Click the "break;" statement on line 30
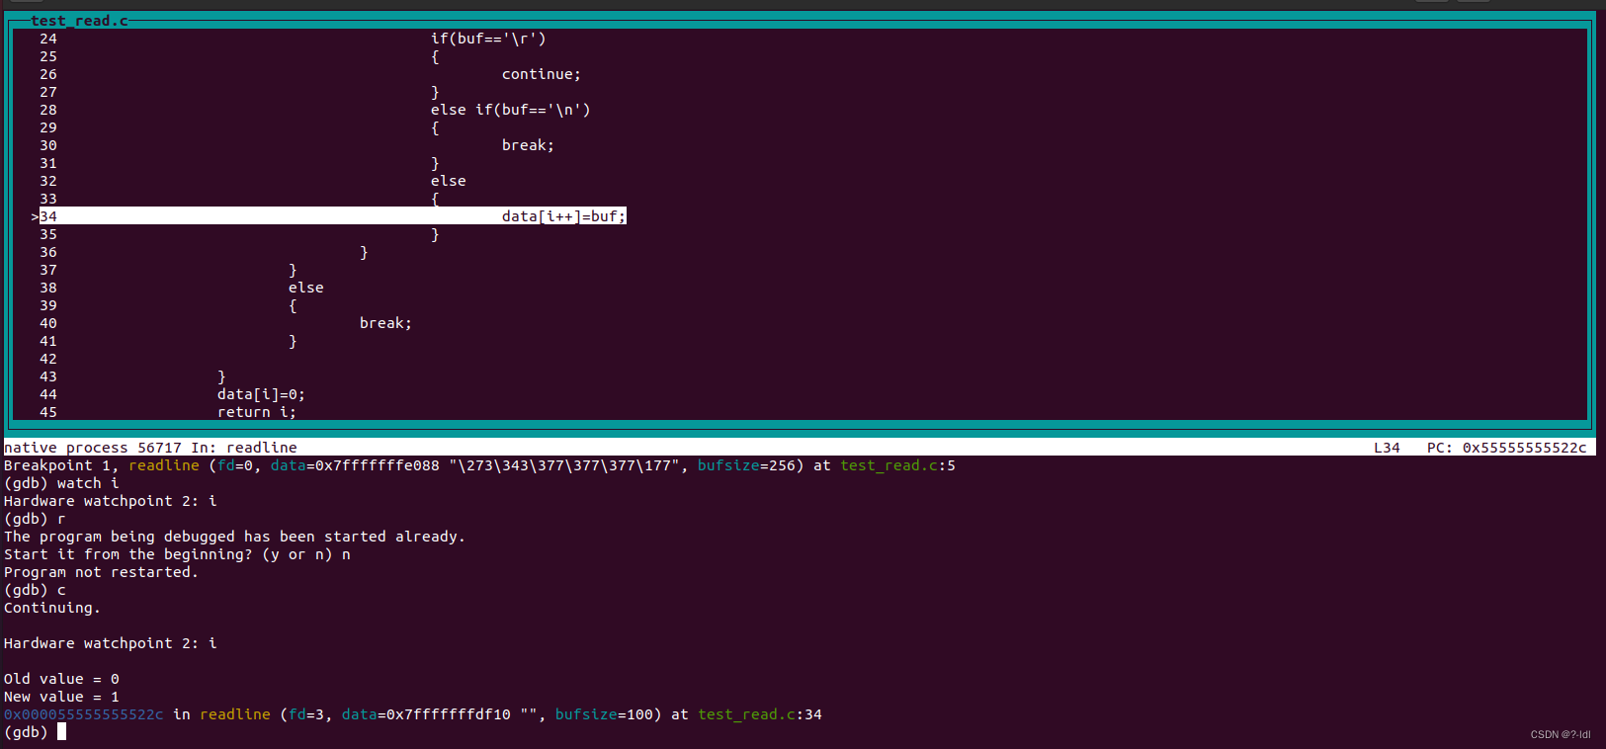 (x=528, y=145)
